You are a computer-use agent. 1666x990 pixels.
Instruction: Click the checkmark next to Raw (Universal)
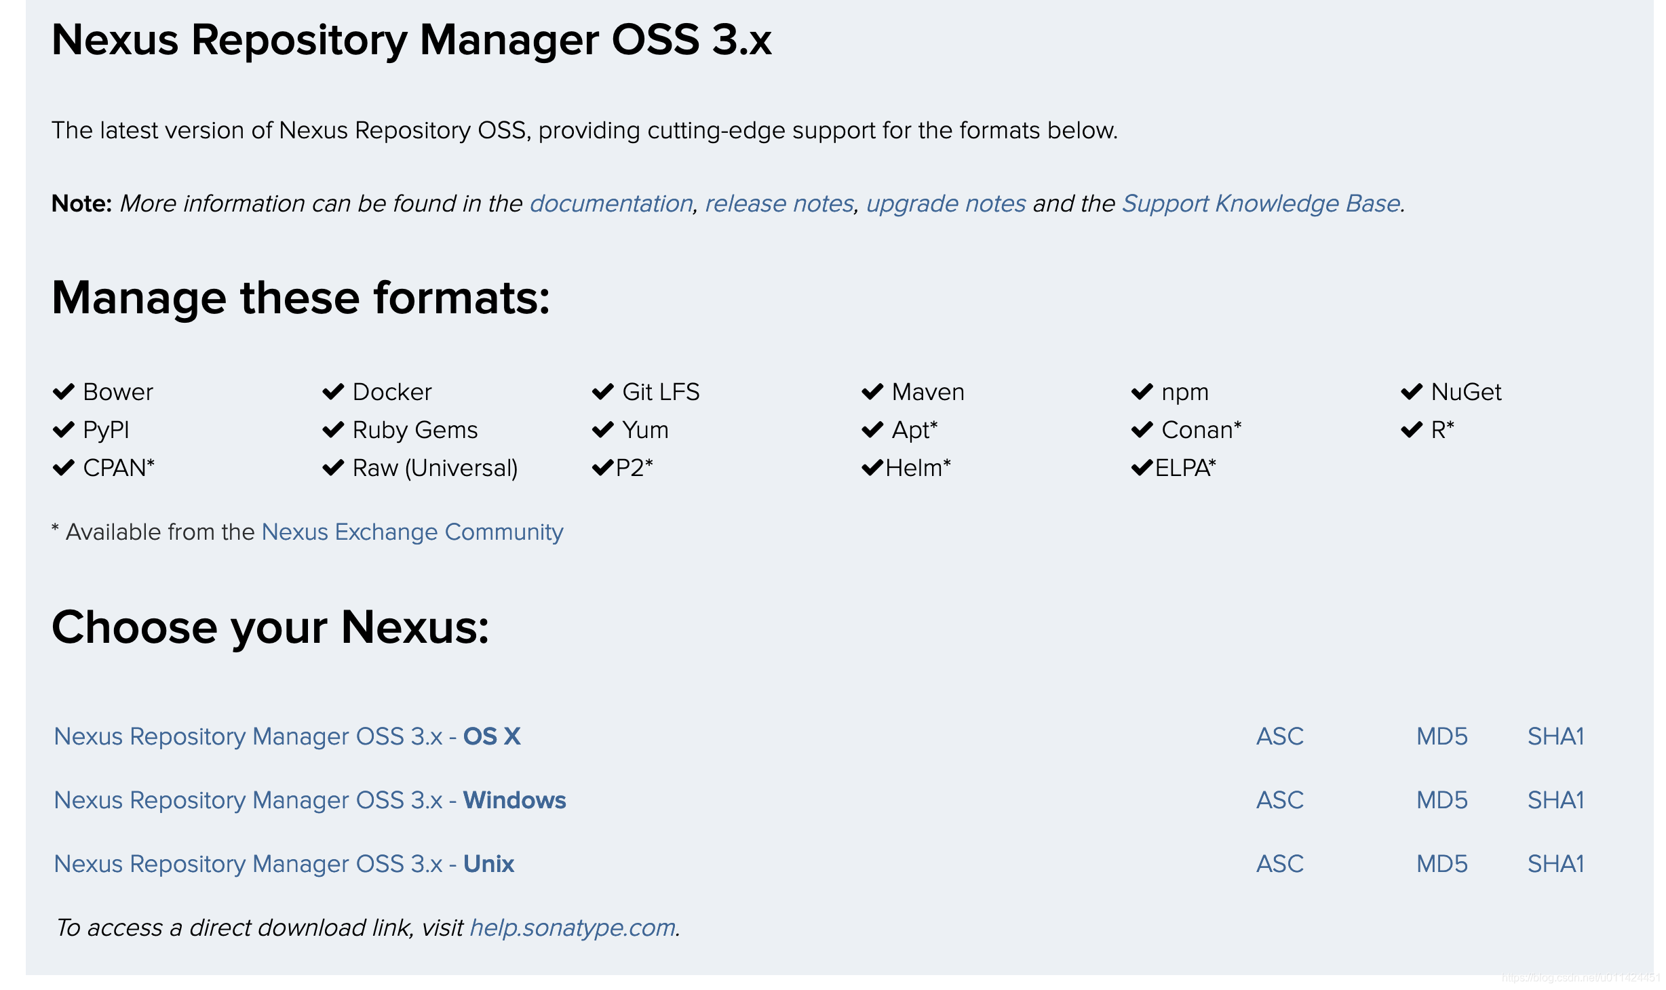coord(333,468)
